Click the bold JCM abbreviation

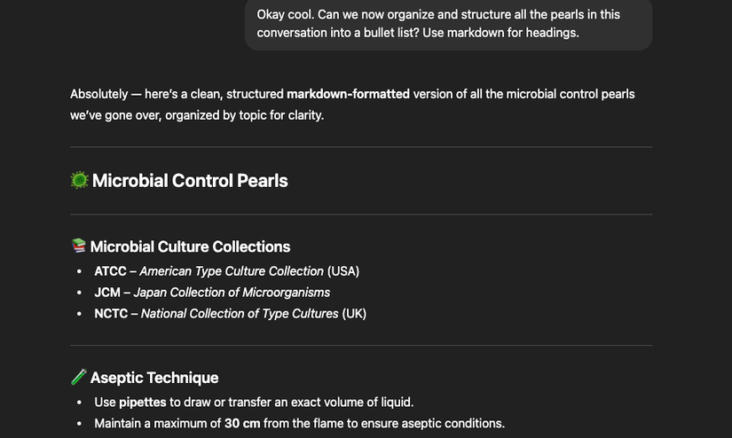point(108,293)
